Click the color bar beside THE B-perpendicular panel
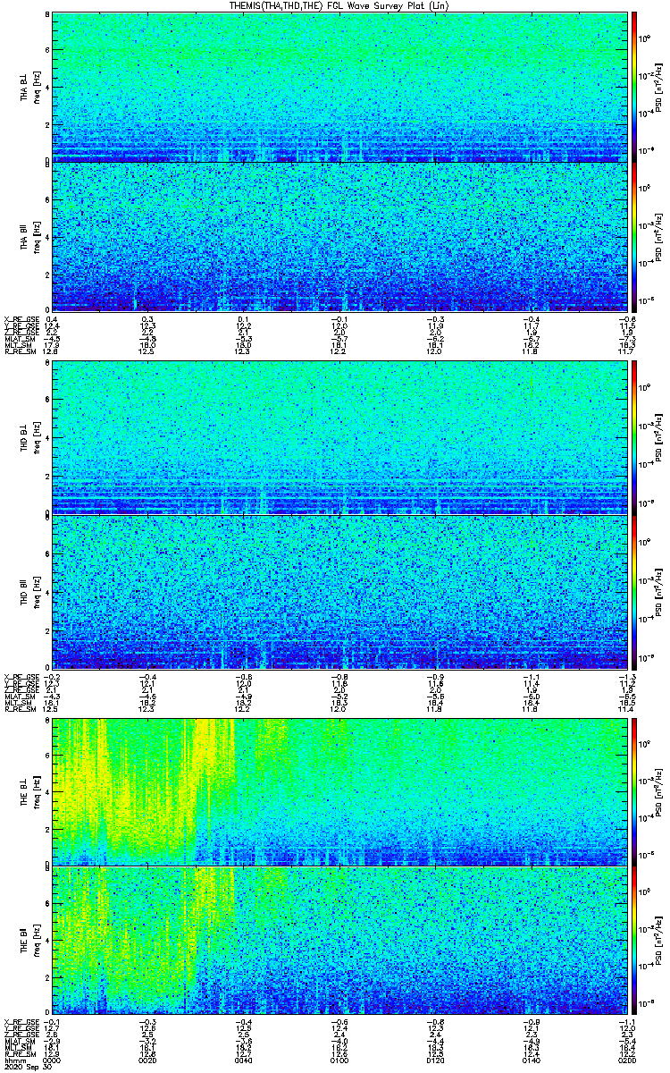Viewport: 670px width, 1073px height. click(x=634, y=790)
